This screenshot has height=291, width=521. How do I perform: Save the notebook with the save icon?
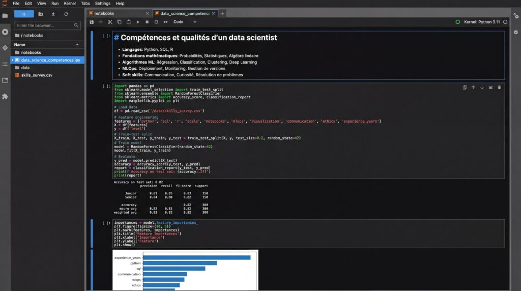(x=92, y=22)
